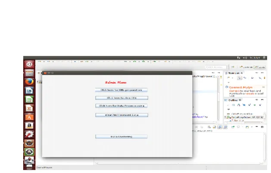Open the session power menu in top panel

click(x=264, y=58)
